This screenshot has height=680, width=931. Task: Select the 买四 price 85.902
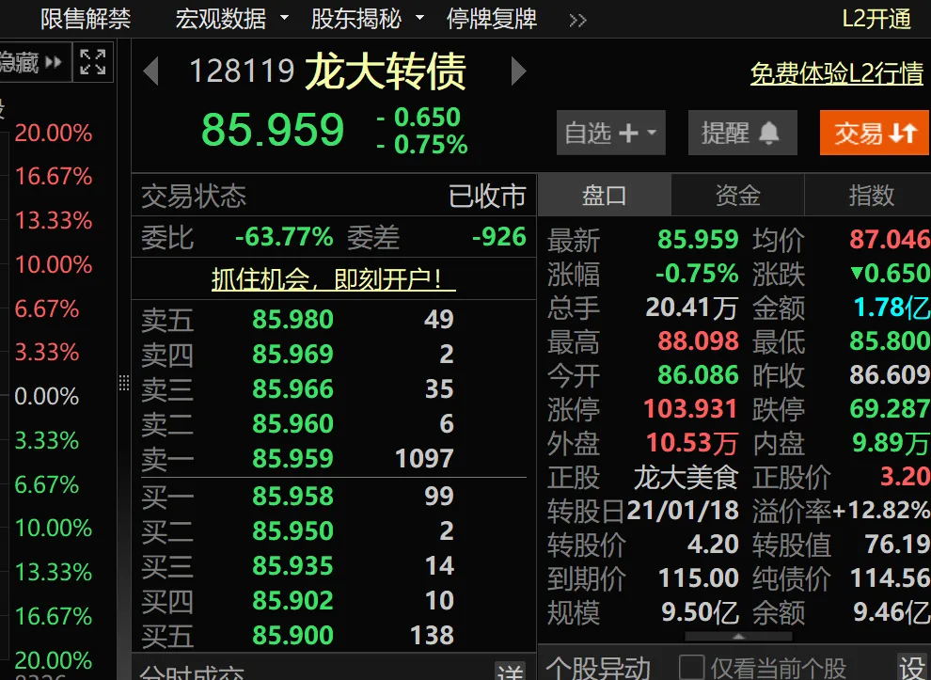click(292, 600)
